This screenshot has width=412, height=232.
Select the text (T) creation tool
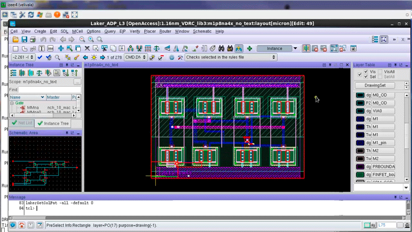42,49
